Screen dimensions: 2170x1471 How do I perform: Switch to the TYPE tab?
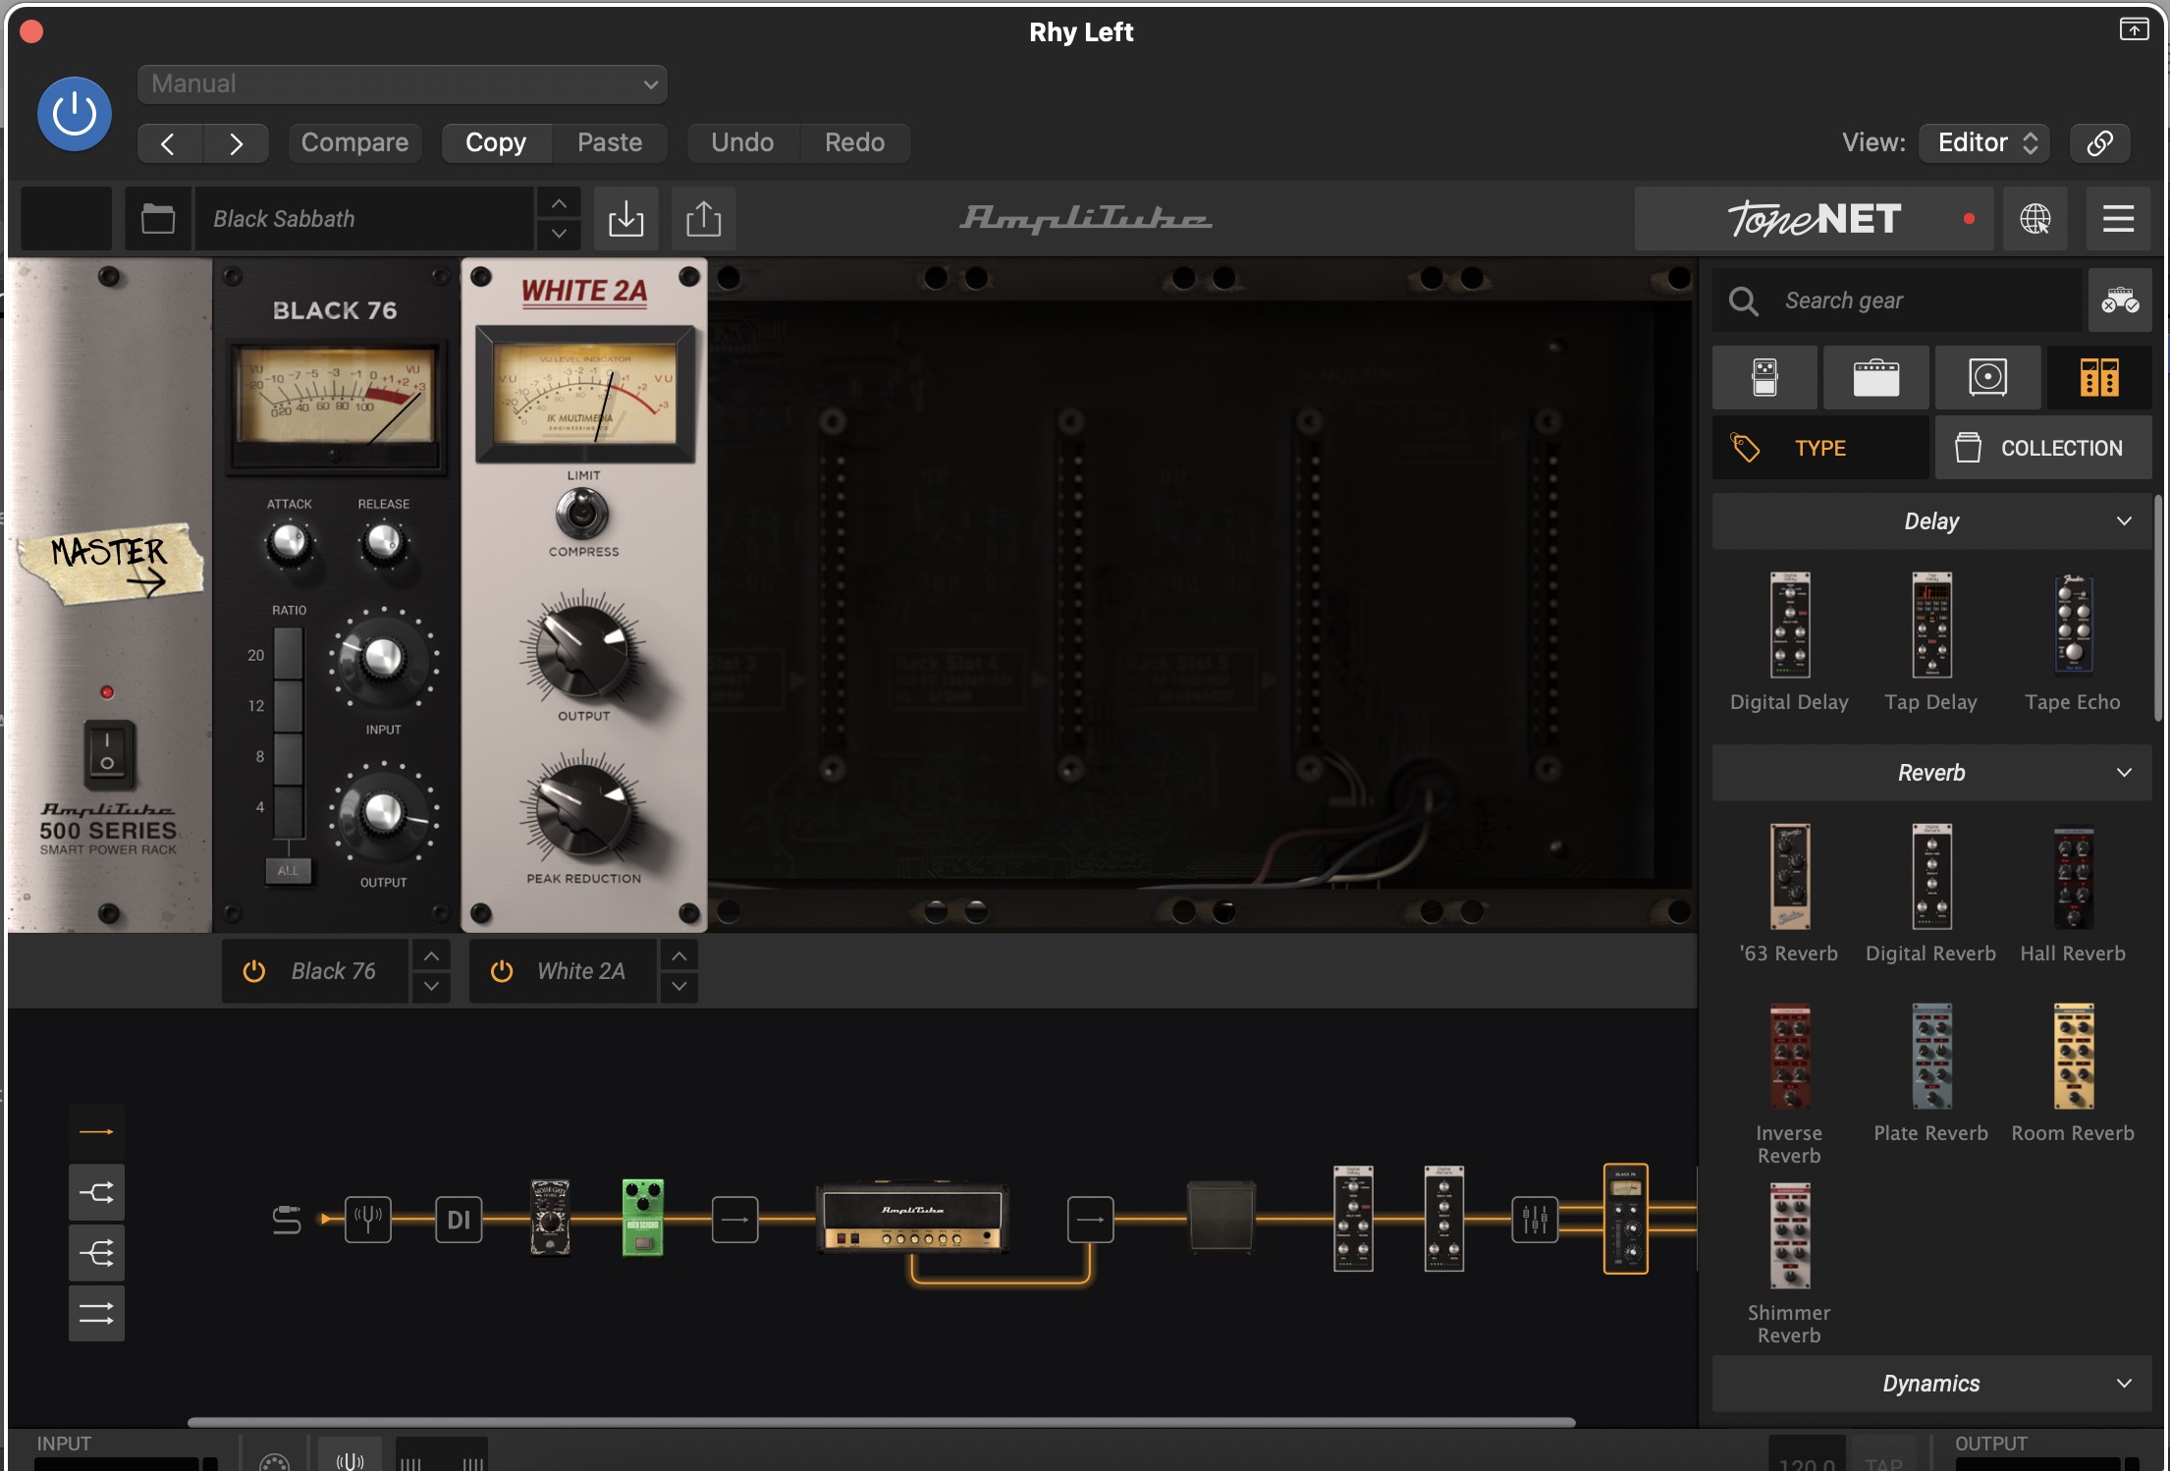(1820, 448)
